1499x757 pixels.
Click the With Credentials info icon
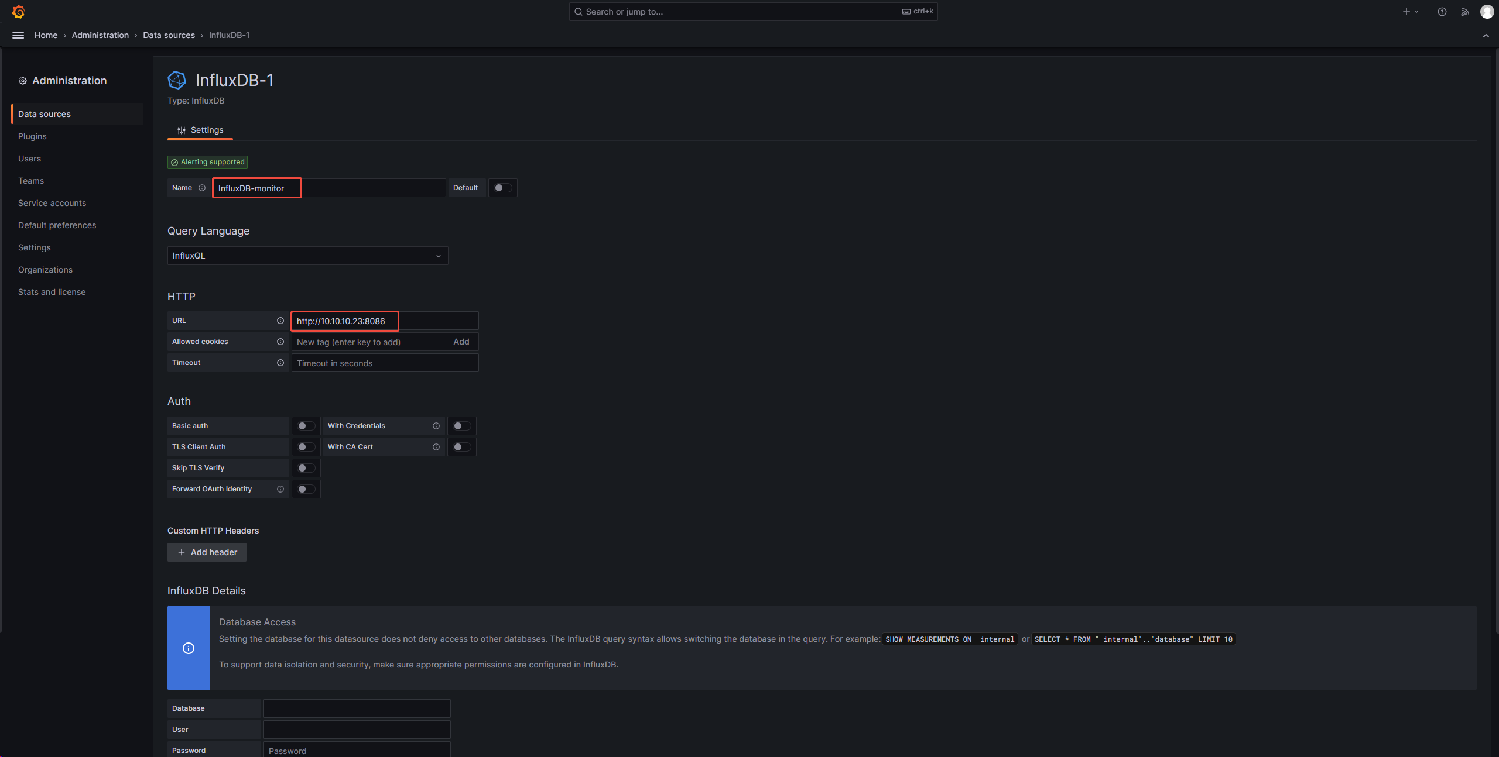(436, 426)
